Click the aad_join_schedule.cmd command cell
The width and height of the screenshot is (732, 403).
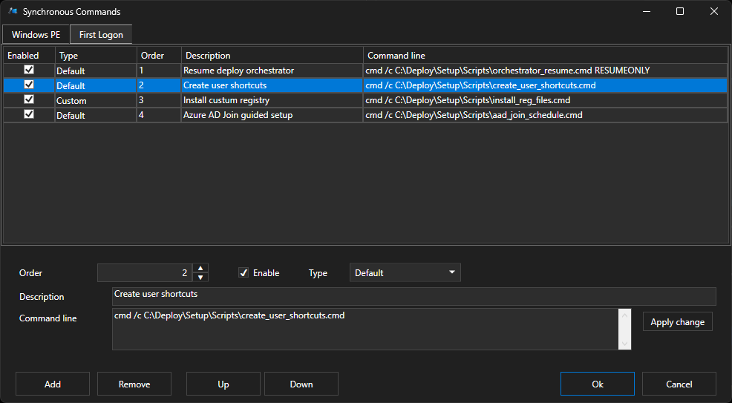(x=545, y=115)
